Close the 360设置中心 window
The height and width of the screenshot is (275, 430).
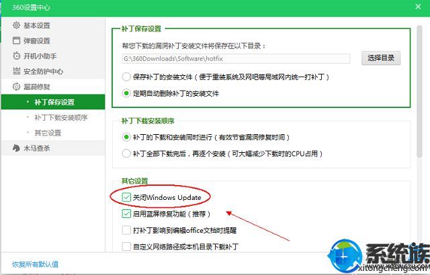click(418, 7)
